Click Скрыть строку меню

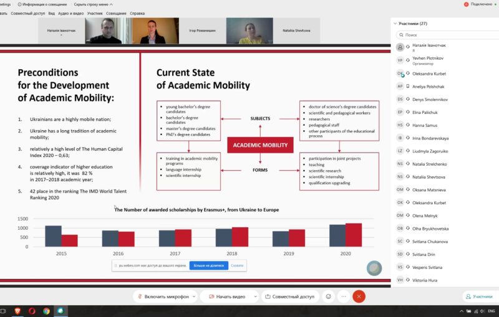pos(93,4)
